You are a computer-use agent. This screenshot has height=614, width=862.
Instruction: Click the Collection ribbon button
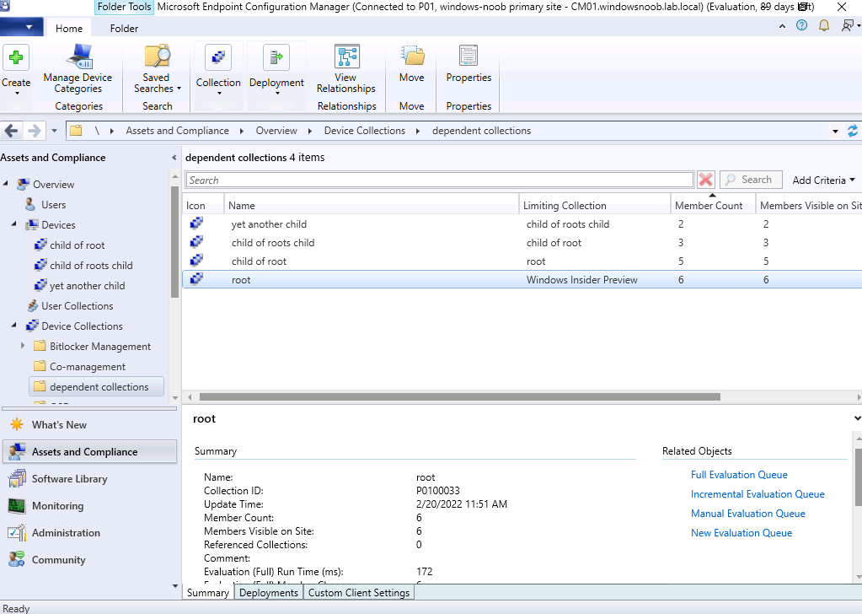pos(218,69)
